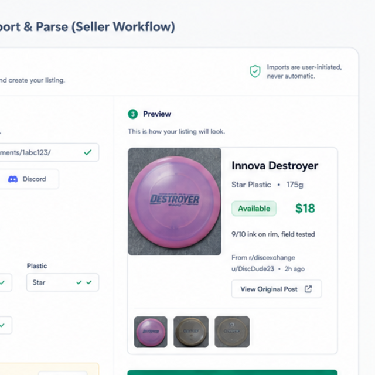Select the third gray disc thumbnail
This screenshot has height=375, width=375.
click(x=232, y=332)
